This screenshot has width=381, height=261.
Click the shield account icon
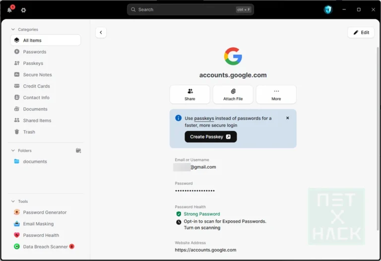(x=327, y=9)
